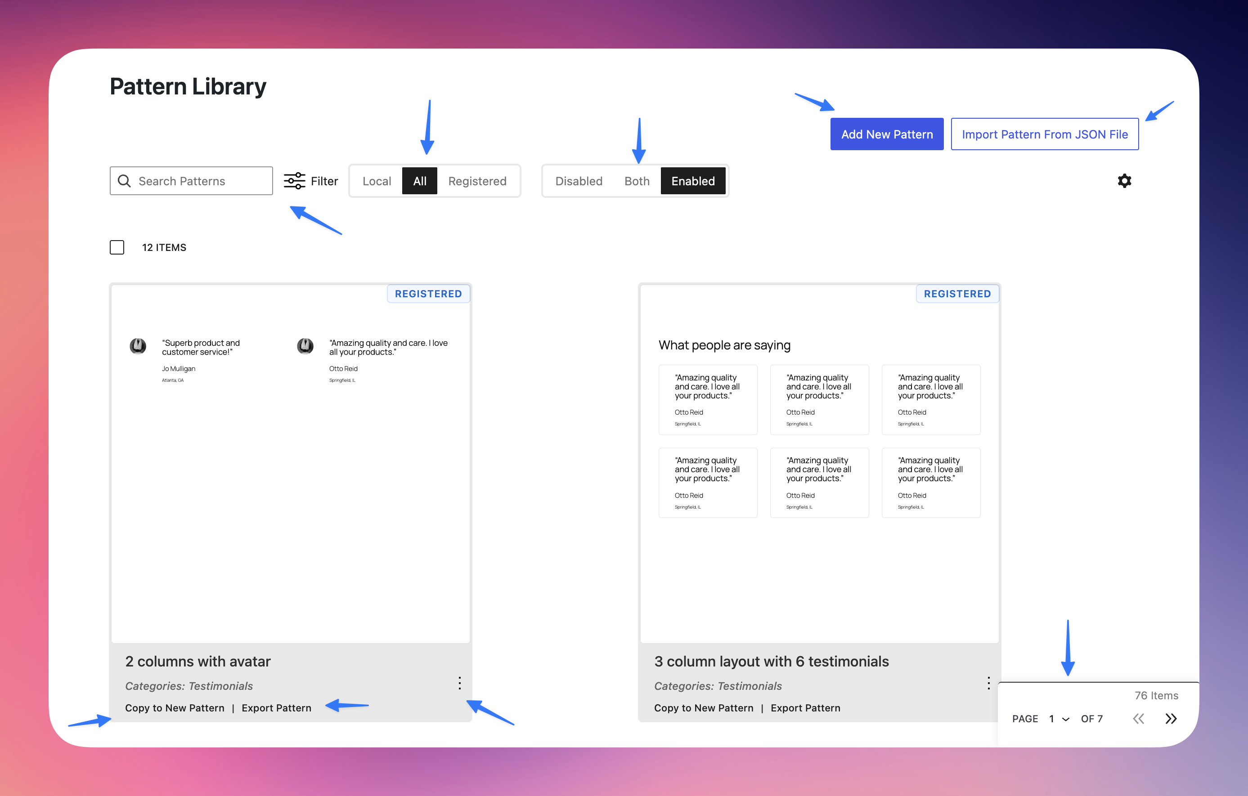
Task: Show Registered patterns tab
Action: click(477, 181)
